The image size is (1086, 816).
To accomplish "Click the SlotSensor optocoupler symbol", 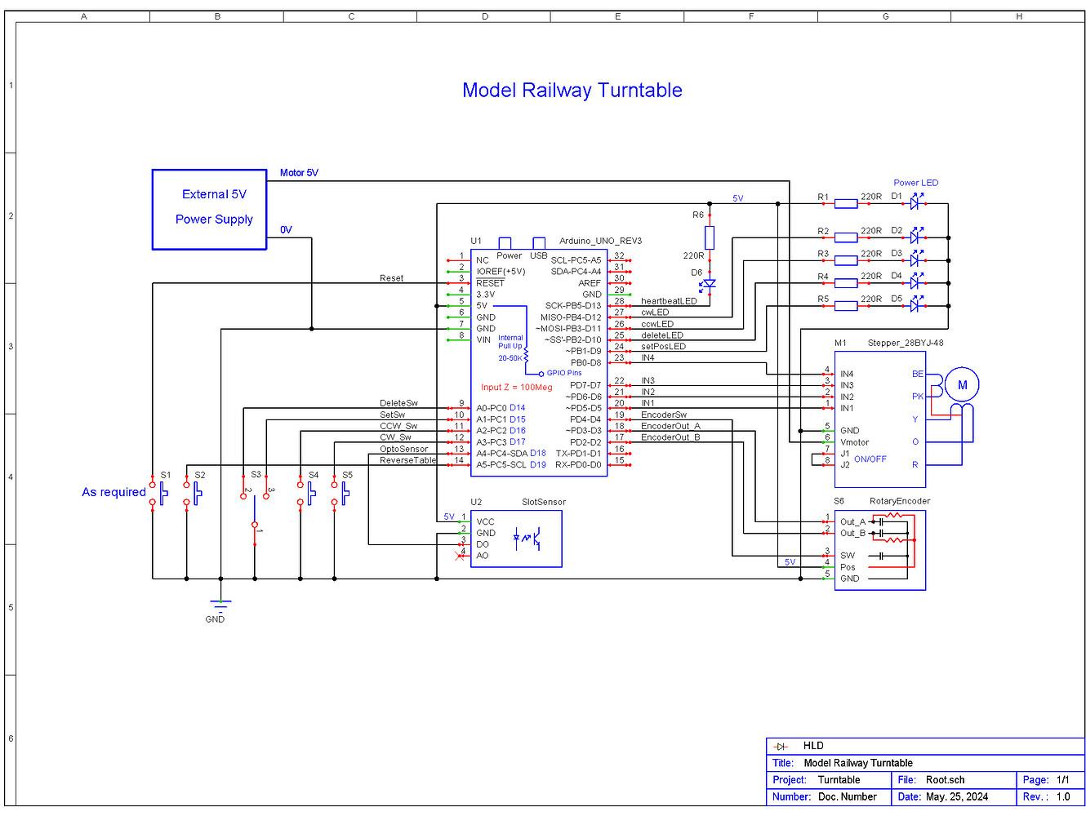I will 527,538.
